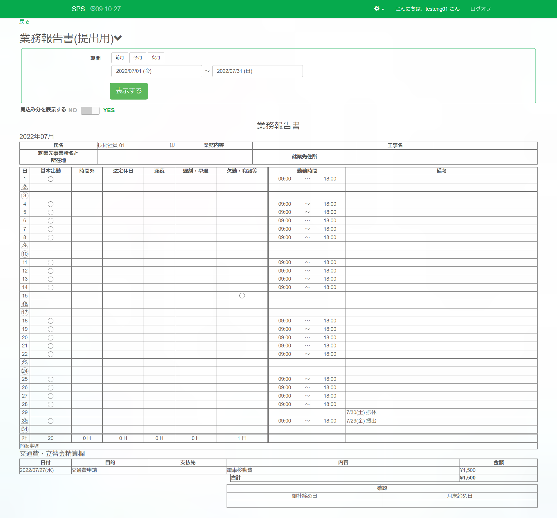Click the SPS brand title

[x=78, y=9]
